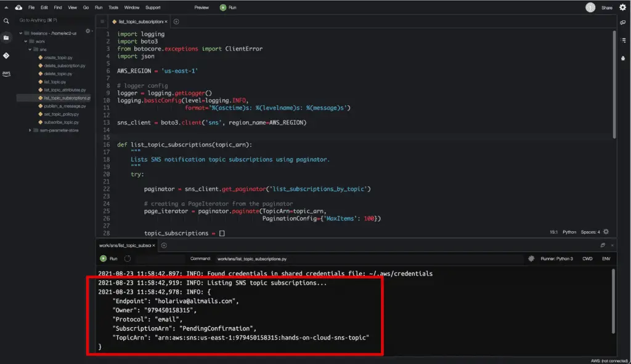
Task: Open preferences via top-right gear icon
Action: 622,7
